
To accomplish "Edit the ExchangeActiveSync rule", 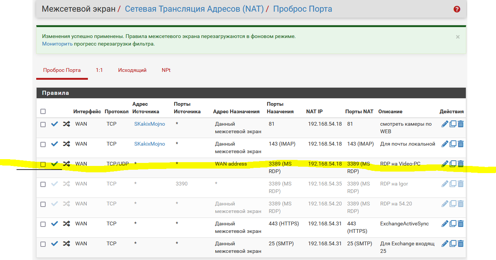I will [445, 224].
